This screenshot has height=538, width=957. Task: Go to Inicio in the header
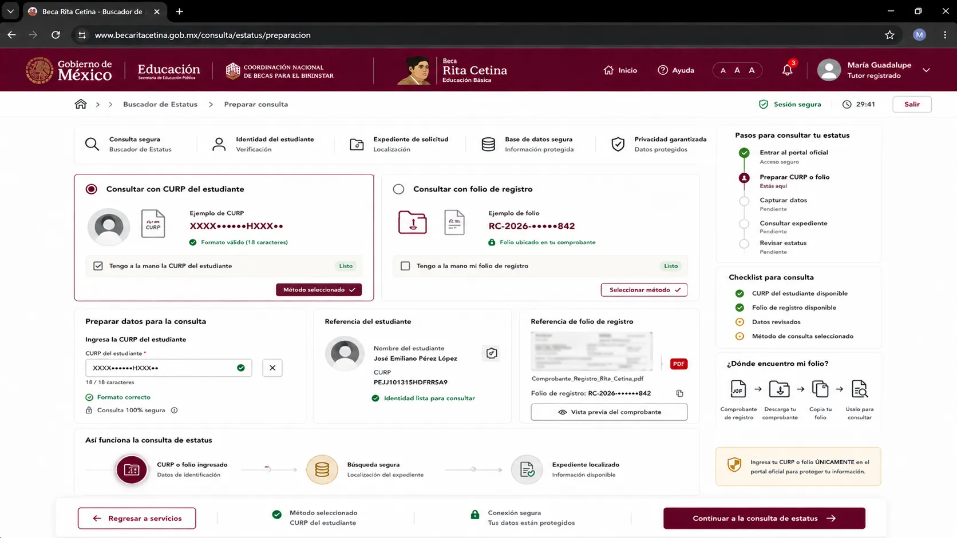620,70
